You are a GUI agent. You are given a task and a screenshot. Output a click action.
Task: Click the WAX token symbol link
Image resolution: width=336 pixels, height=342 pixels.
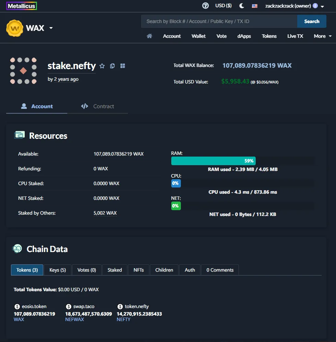pyautogui.click(x=19, y=319)
